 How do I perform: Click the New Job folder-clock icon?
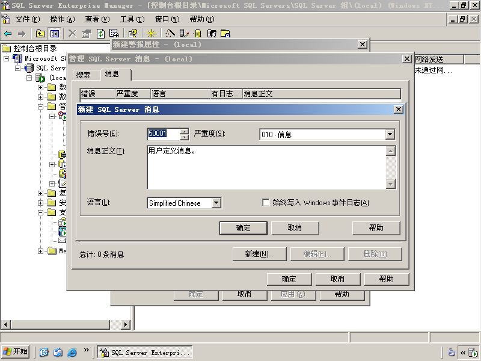point(225,34)
